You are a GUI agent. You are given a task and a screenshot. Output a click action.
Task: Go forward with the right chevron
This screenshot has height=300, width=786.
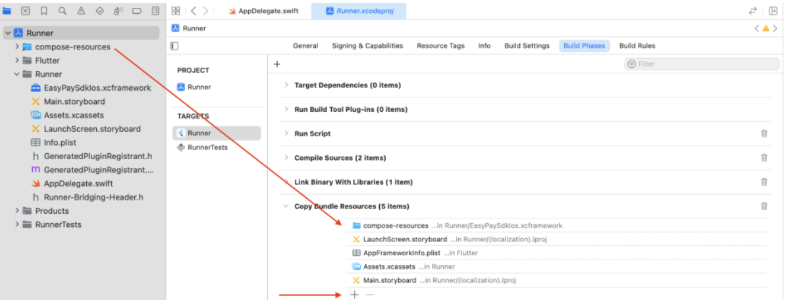click(x=205, y=11)
